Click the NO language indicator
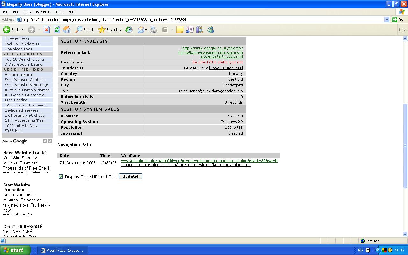Image resolution: width=408 pixels, height=255 pixels. click(360, 250)
